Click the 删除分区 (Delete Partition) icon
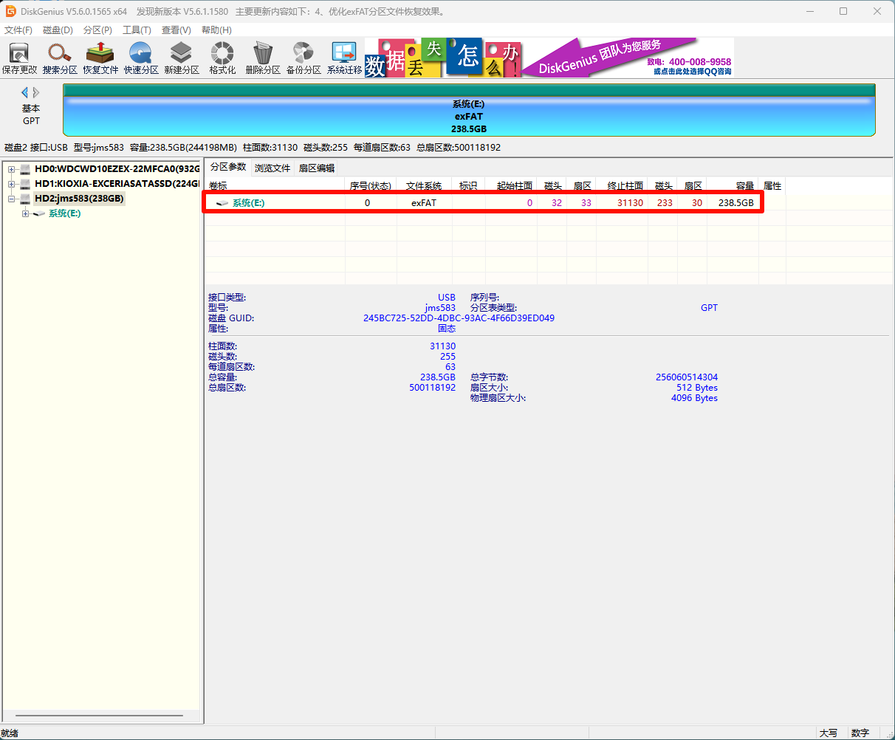Viewport: 895px width, 740px height. [x=263, y=58]
